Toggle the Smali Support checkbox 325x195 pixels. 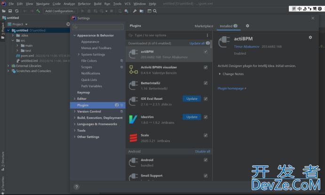(x=206, y=176)
